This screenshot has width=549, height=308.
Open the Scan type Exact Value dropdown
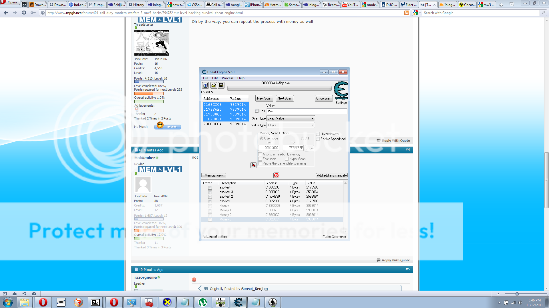pos(291,118)
